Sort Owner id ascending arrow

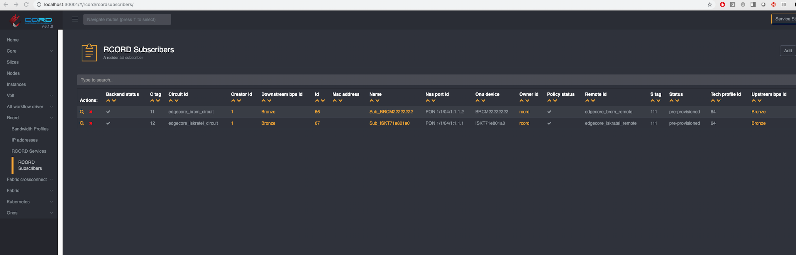[521, 101]
